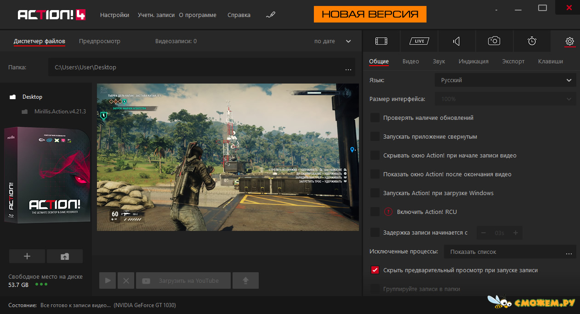
Task: Uncheck Скрыть предварительный просмотр при запуске записи
Action: (375, 270)
